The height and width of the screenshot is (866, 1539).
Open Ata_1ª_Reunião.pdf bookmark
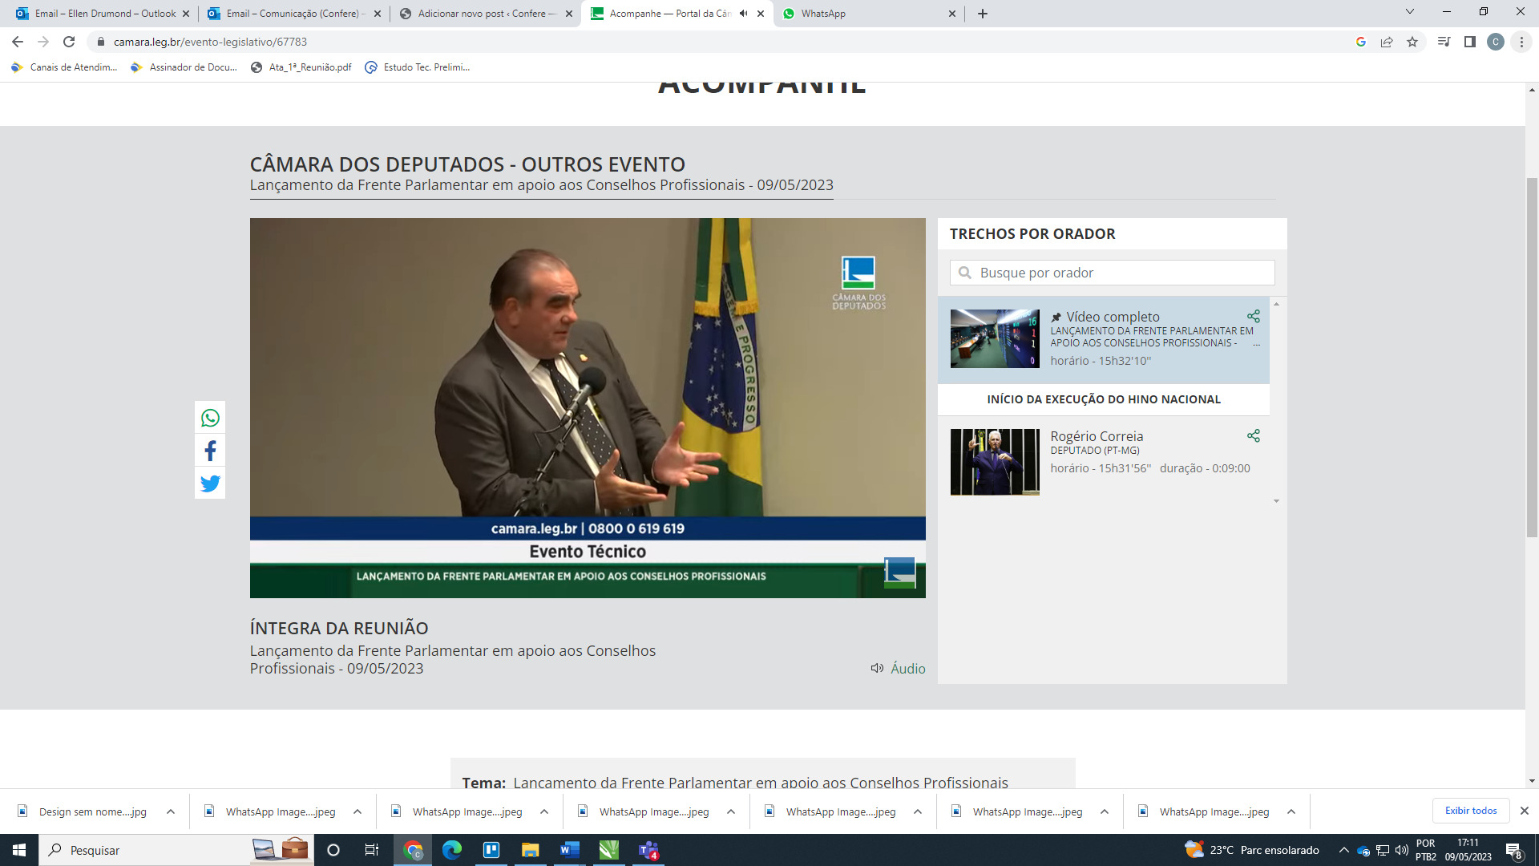pyautogui.click(x=301, y=67)
